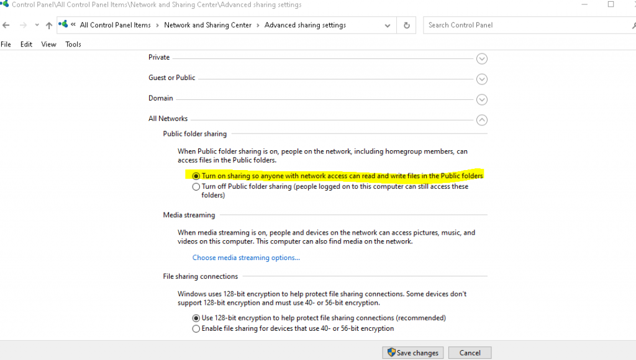Go up one level using the up arrow
Viewport: 636px width, 360px height.
48,25
